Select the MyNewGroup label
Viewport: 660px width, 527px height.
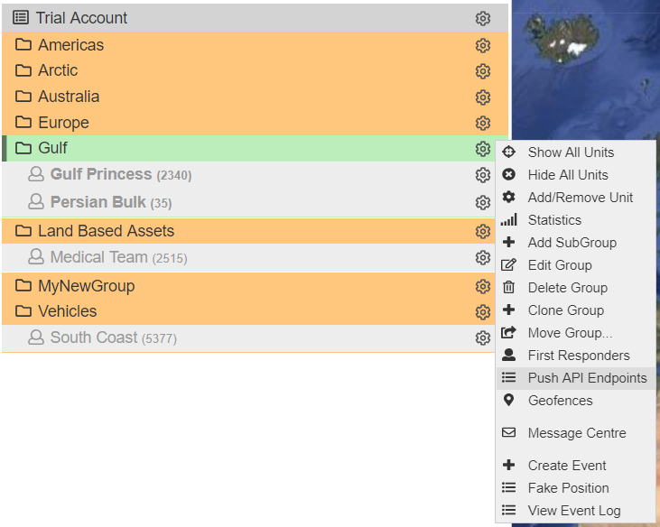(x=87, y=286)
